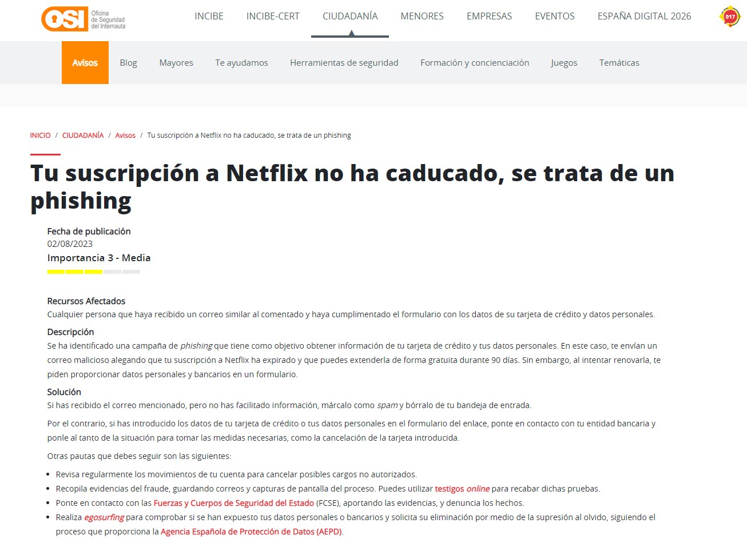The image size is (747, 547).
Task: Go to the Blog section
Action: click(x=128, y=63)
